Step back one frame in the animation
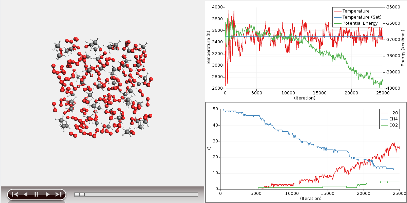The width and height of the screenshot is (407, 203). pyautogui.click(x=25, y=194)
